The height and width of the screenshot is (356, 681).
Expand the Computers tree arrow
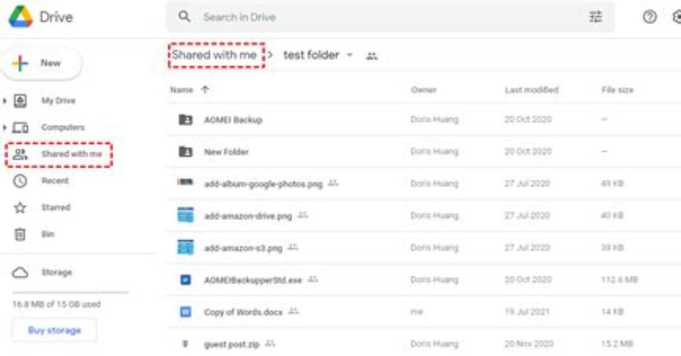(5, 128)
